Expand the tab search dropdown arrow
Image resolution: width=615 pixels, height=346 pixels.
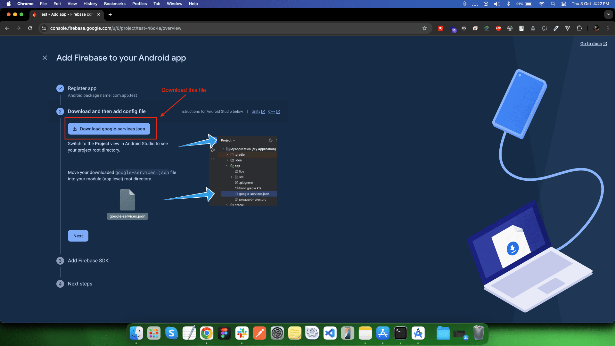click(x=608, y=14)
